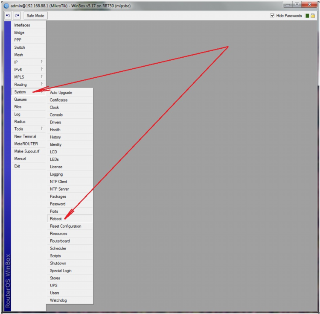This screenshot has height=314, width=320.
Task: Open Scripts in System submenu
Action: [70, 256]
